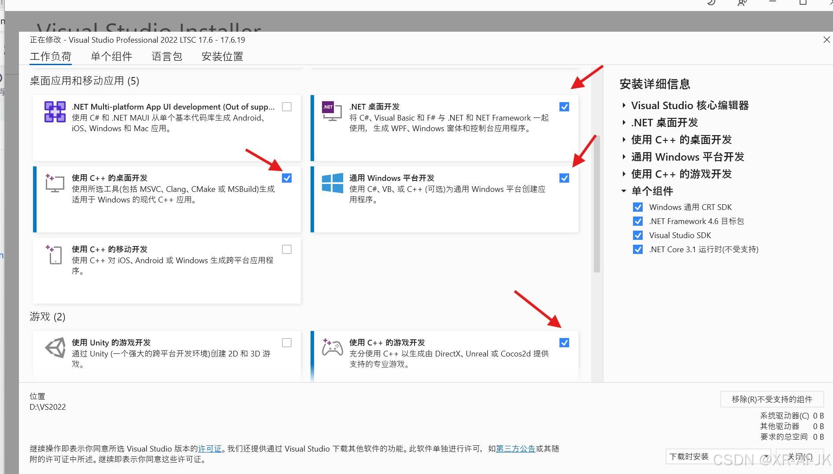This screenshot has width=833, height=474.
Task: Uncheck Windows 通用 CRT SDK component
Action: pyautogui.click(x=638, y=207)
